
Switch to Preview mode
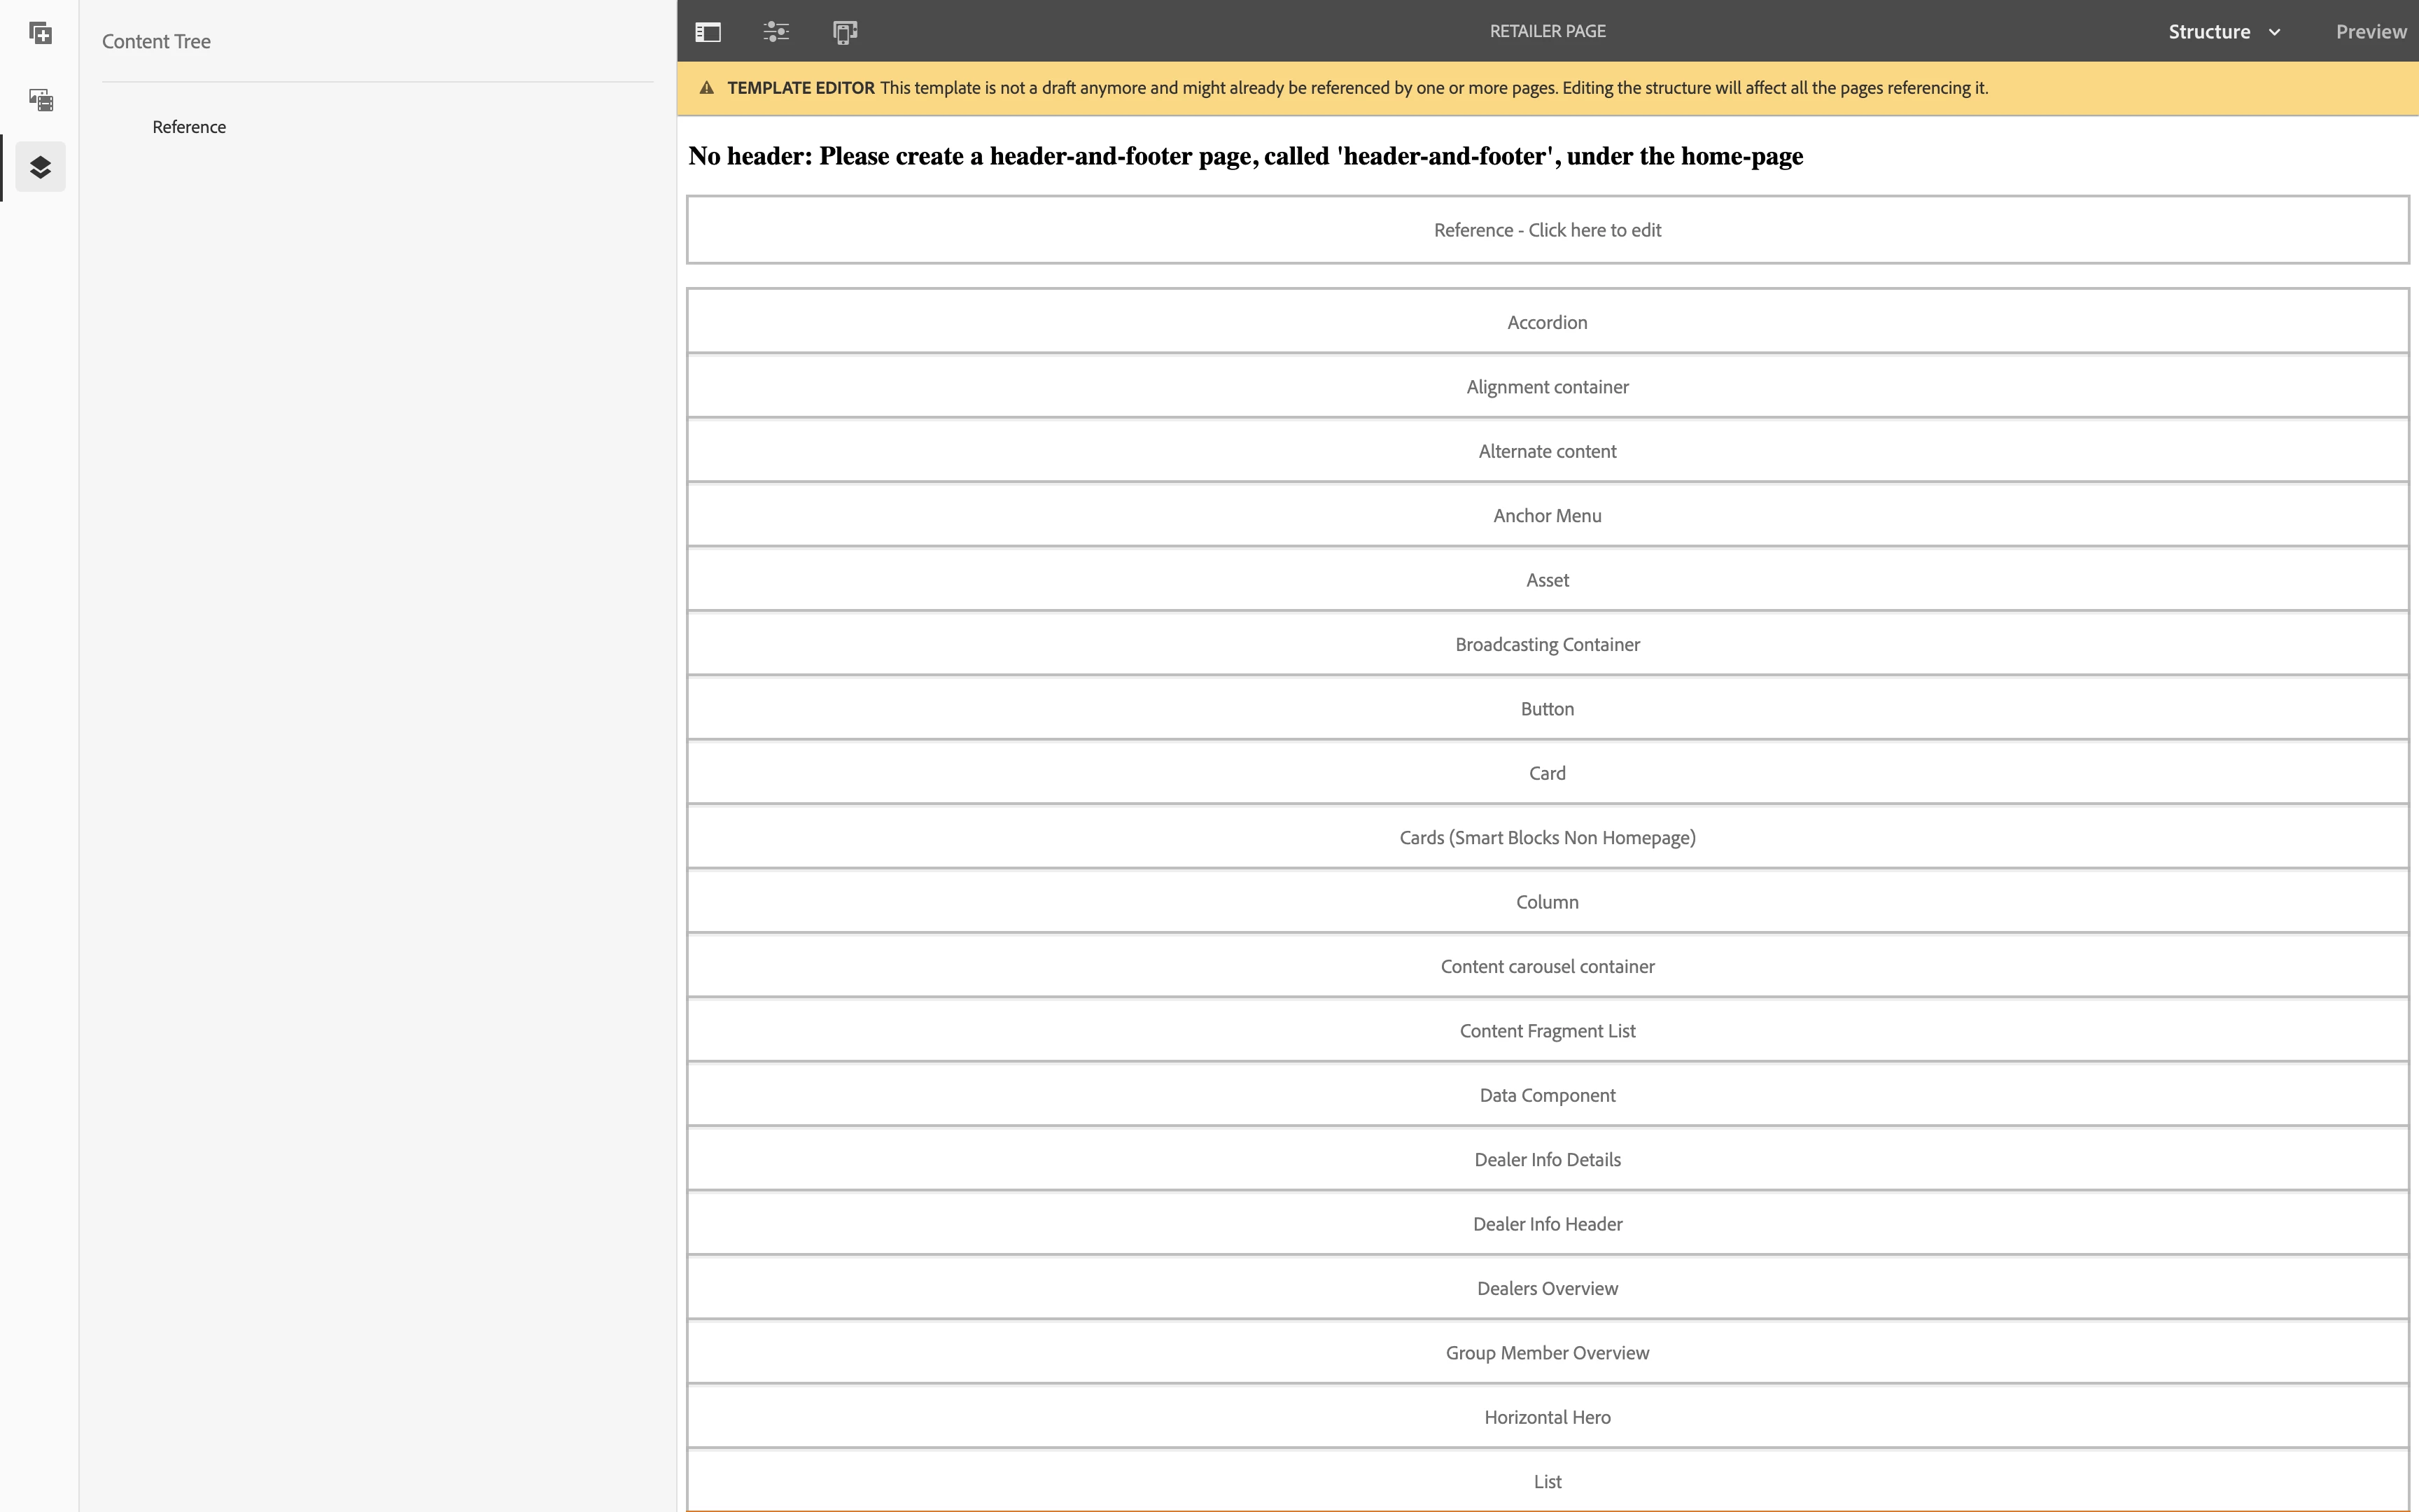(x=2370, y=32)
